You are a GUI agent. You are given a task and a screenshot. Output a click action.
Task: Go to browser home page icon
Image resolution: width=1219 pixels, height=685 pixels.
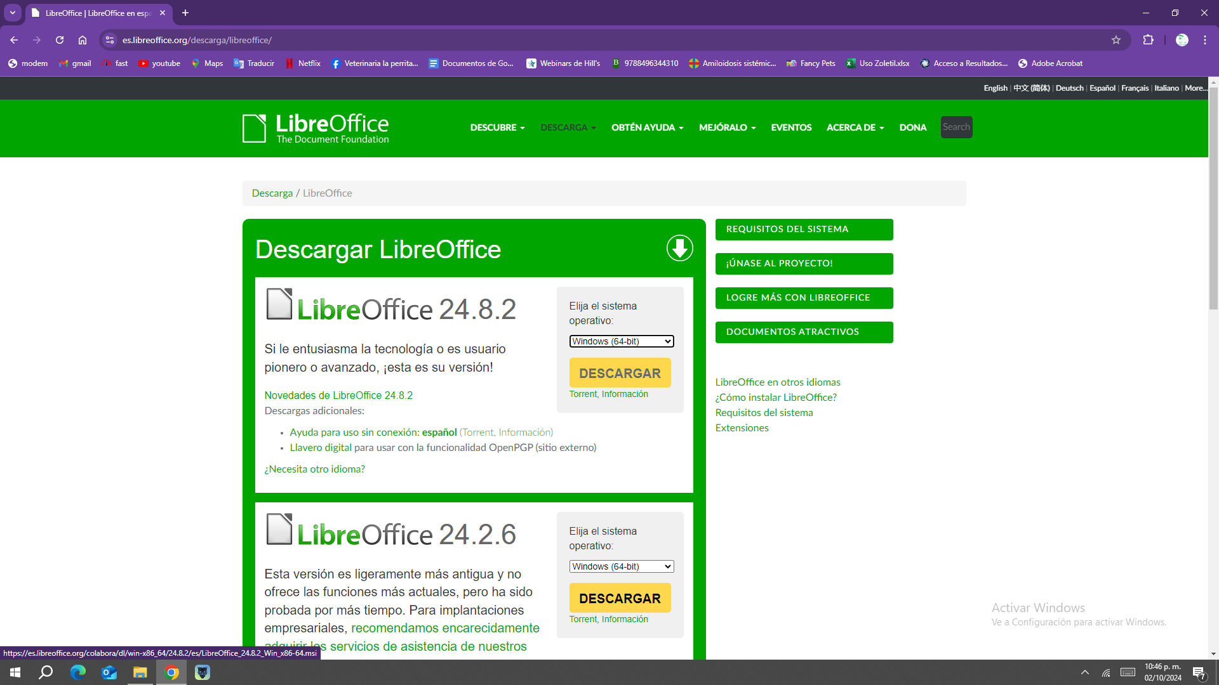(x=83, y=40)
